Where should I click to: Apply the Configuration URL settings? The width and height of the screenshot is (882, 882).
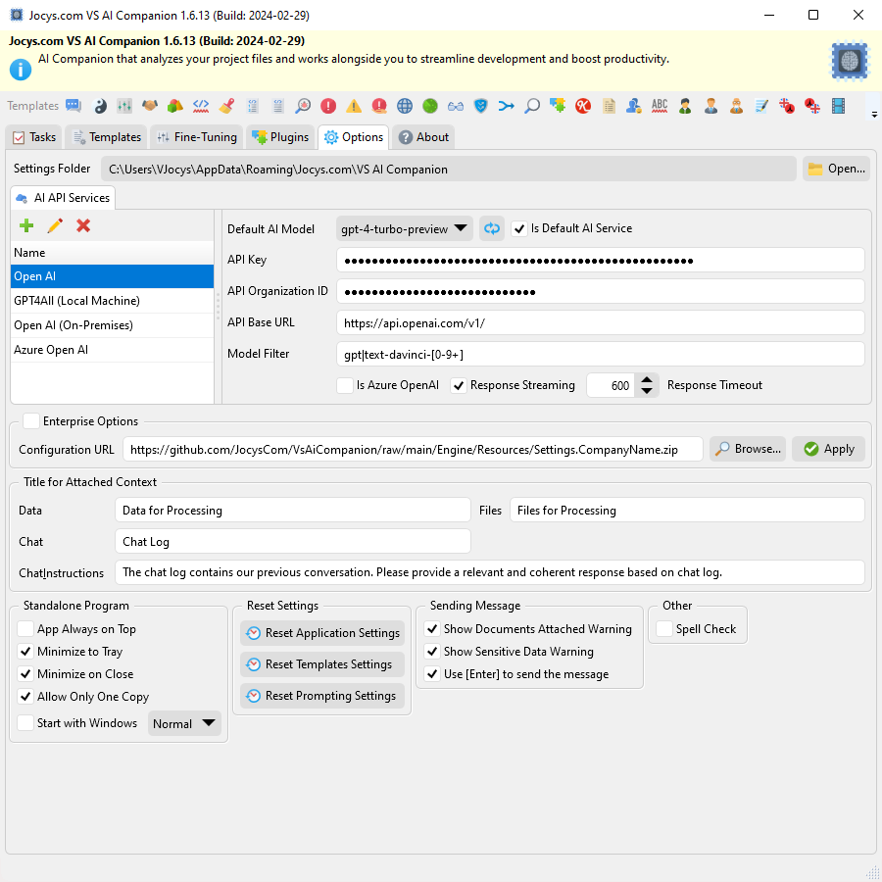point(828,449)
